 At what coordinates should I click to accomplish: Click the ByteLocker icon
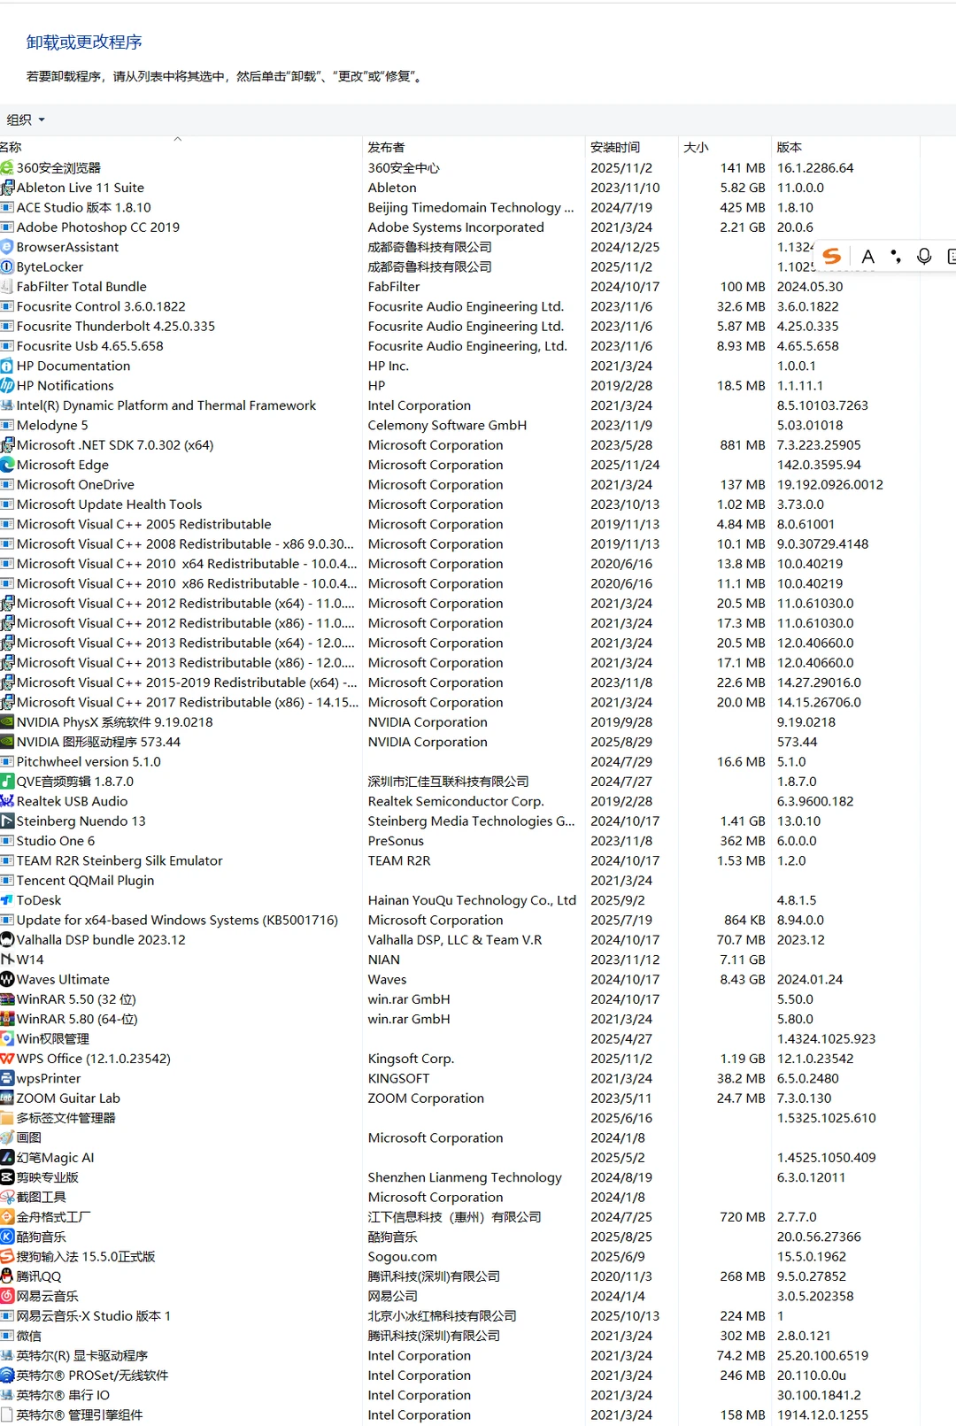tap(7, 266)
